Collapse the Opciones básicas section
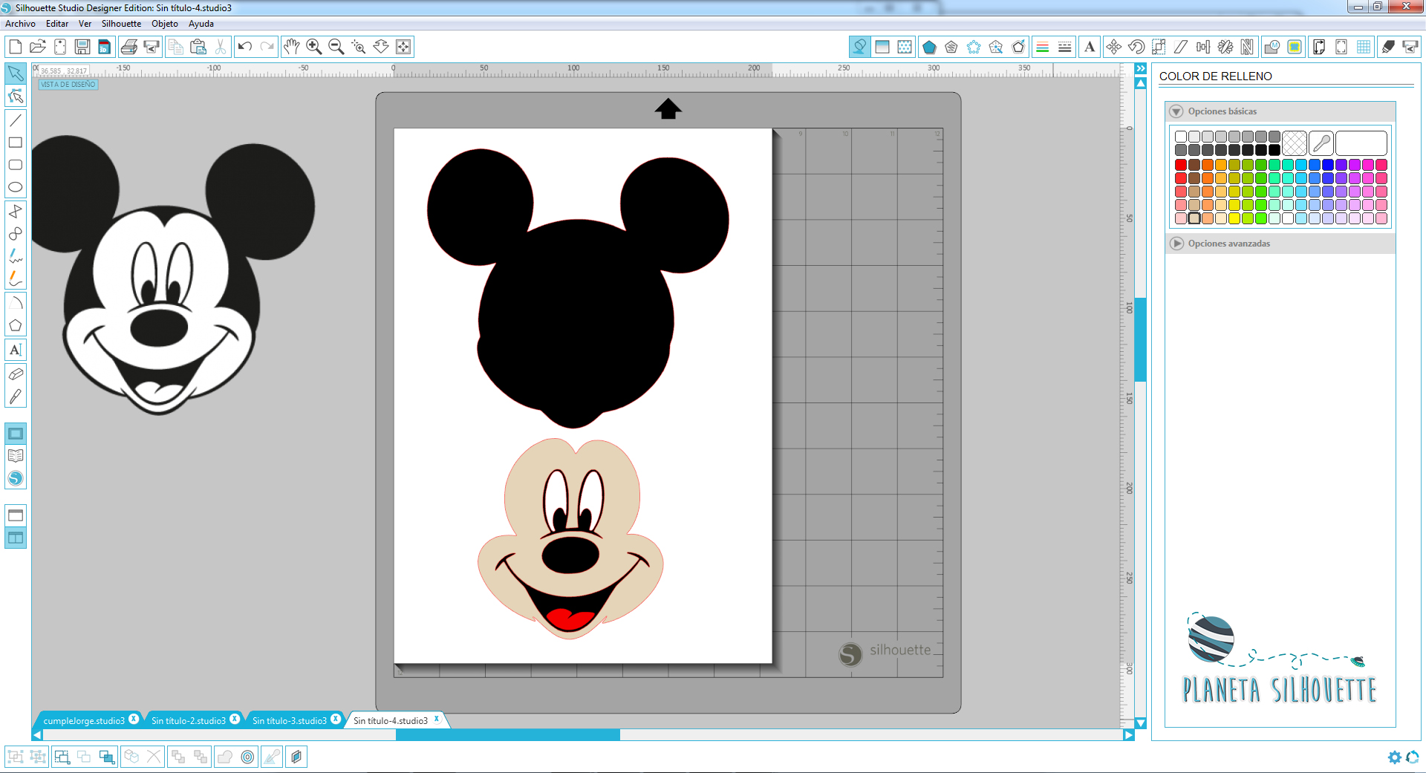Screen dimensions: 1426x773 (1176, 111)
